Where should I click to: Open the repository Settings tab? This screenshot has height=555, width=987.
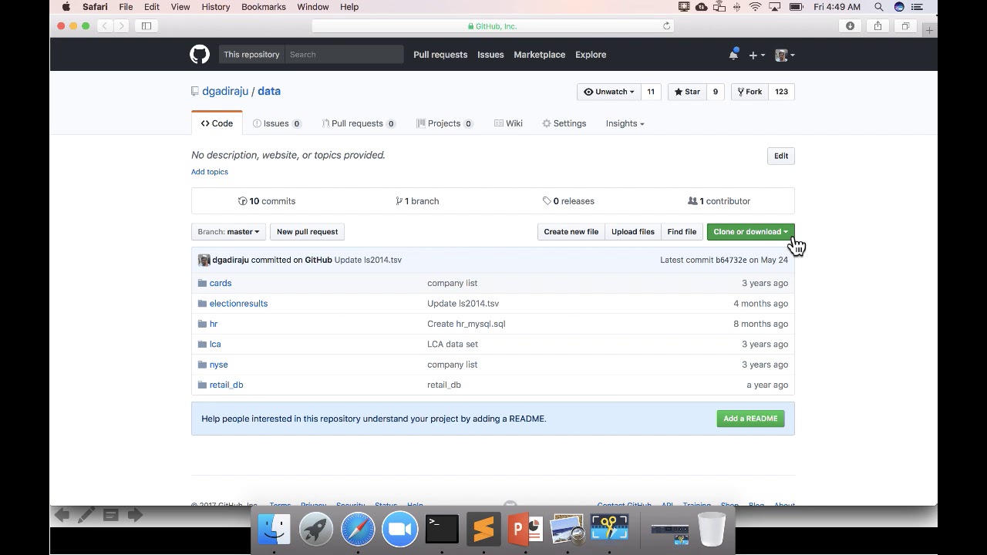(564, 123)
